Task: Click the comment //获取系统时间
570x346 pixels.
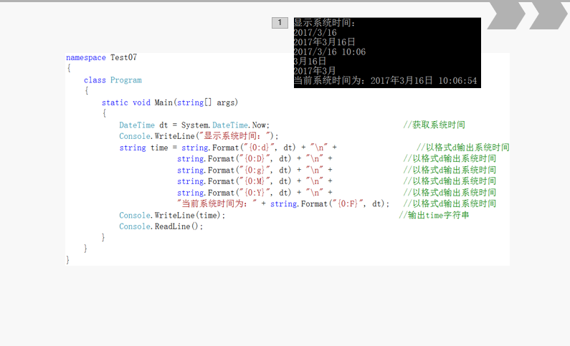Action: coord(434,125)
